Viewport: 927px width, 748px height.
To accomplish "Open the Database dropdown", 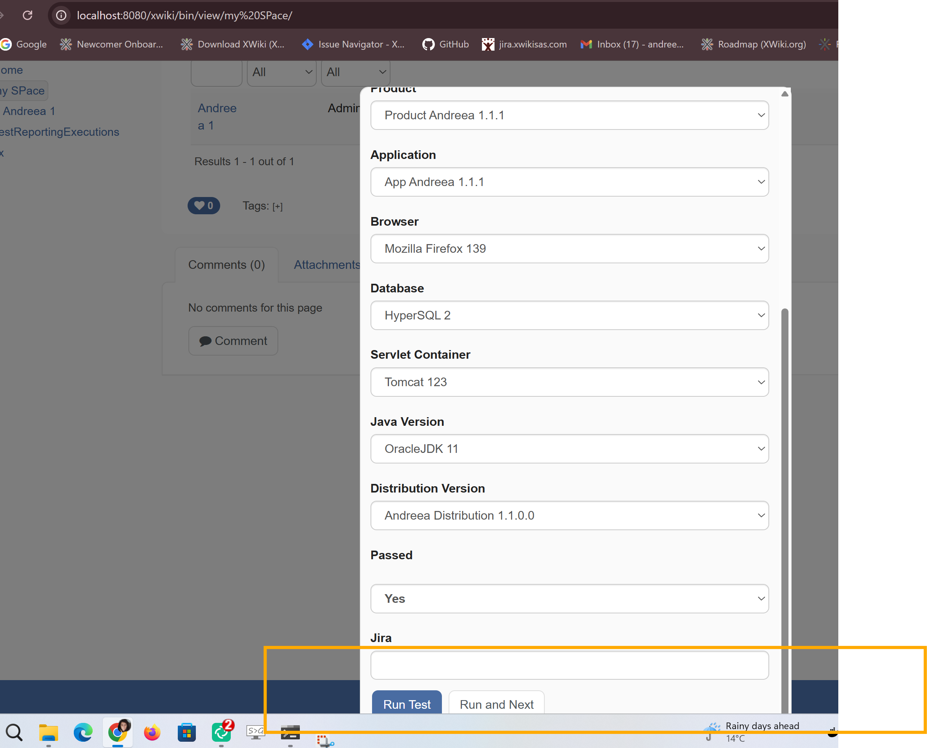I will (569, 316).
